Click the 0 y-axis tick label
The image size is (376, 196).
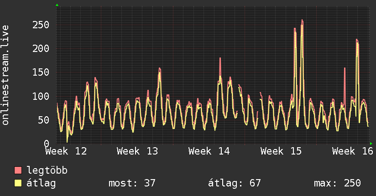tap(47, 144)
